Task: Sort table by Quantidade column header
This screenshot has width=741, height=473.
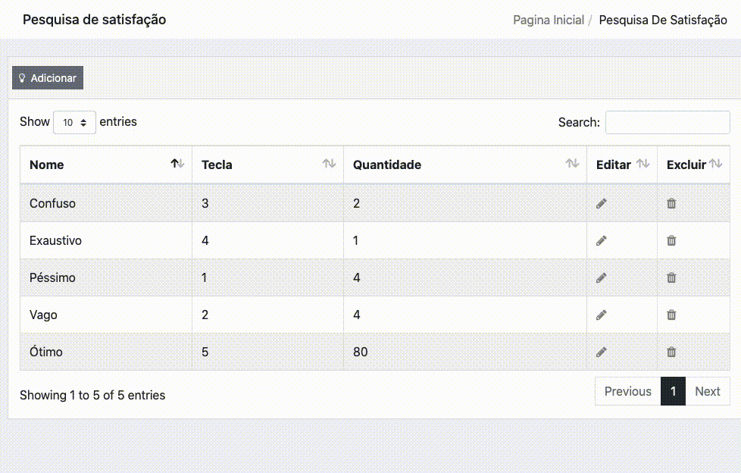Action: pos(464,164)
